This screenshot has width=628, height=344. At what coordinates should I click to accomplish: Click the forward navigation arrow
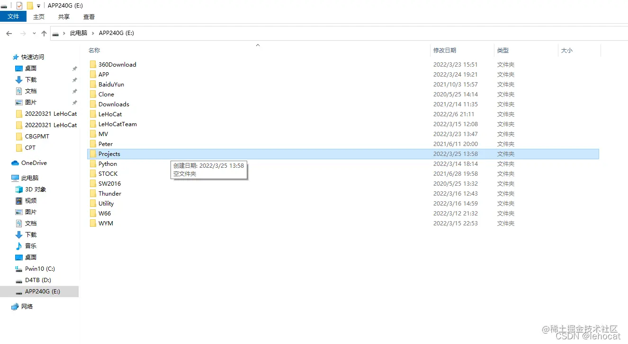23,34
